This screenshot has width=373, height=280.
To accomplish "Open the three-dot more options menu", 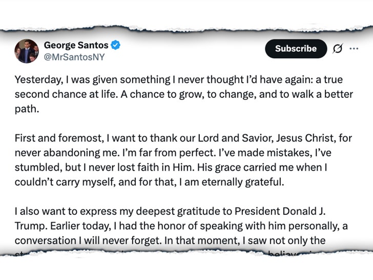I will tap(354, 49).
